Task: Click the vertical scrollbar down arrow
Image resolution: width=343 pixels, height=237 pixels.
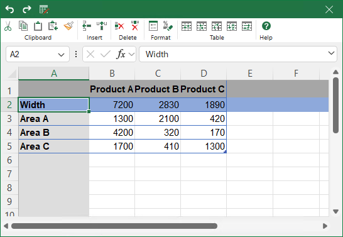Action: click(x=336, y=211)
